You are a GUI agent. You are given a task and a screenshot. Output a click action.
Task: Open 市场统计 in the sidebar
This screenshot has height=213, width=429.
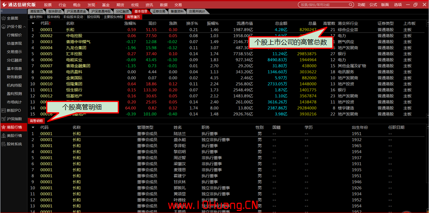[x=14, y=102]
